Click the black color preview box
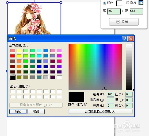The width and height of the screenshot is (149, 136). tap(77, 97)
